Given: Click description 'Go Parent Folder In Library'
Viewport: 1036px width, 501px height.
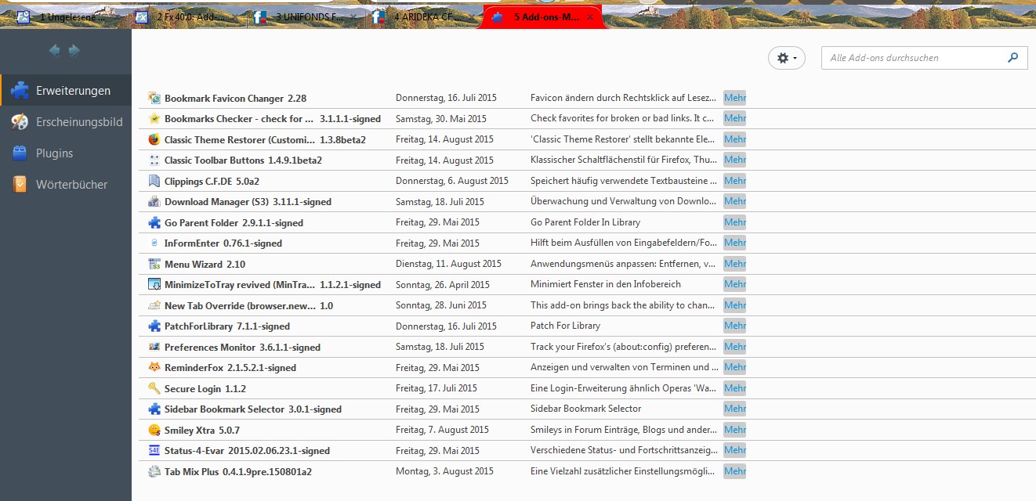Looking at the screenshot, I should point(585,222).
